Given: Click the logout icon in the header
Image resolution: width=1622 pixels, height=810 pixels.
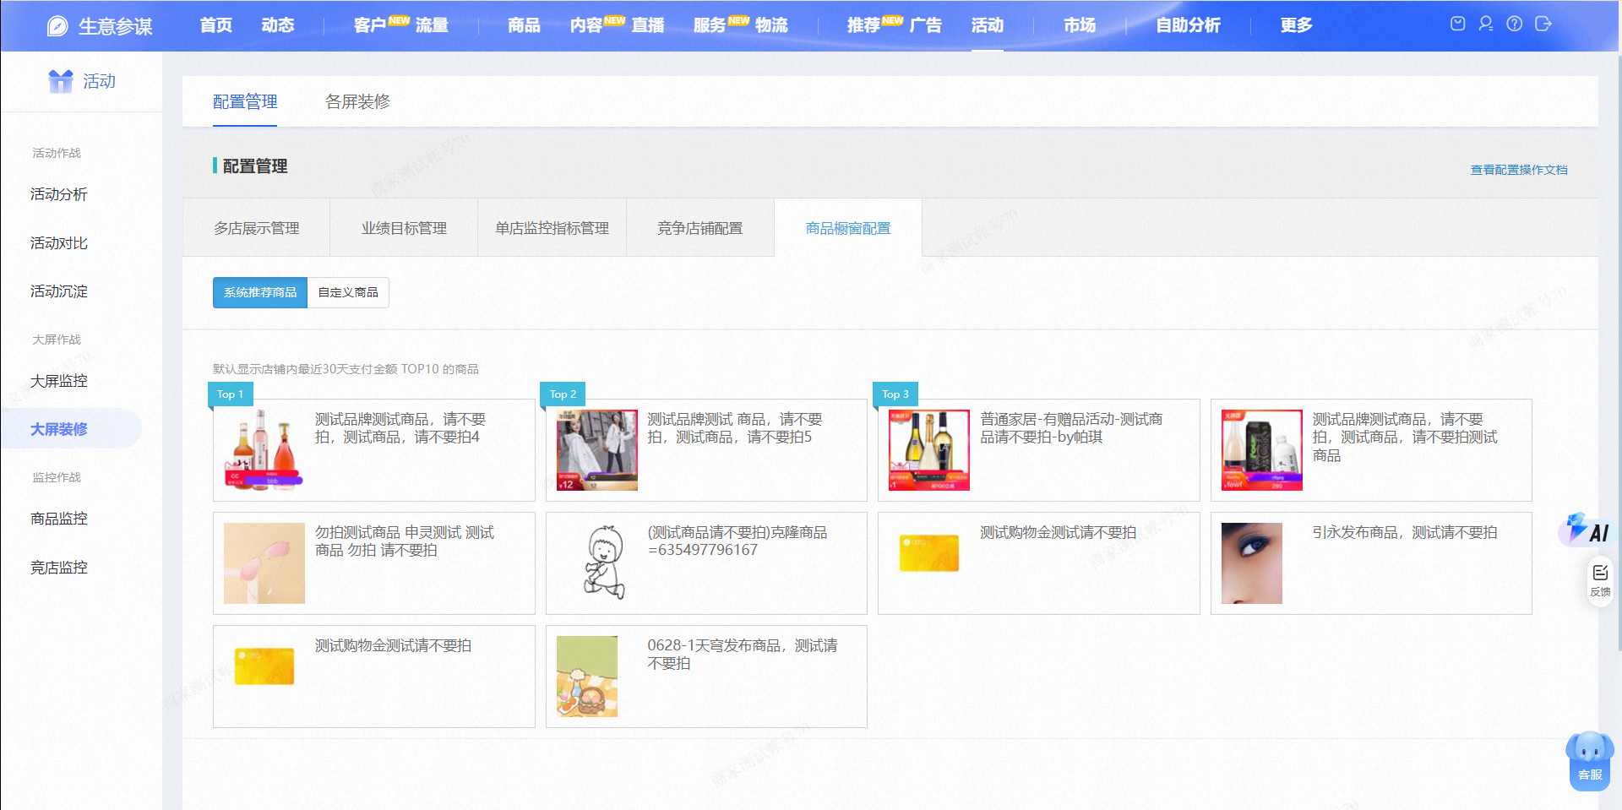Looking at the screenshot, I should pos(1543,24).
